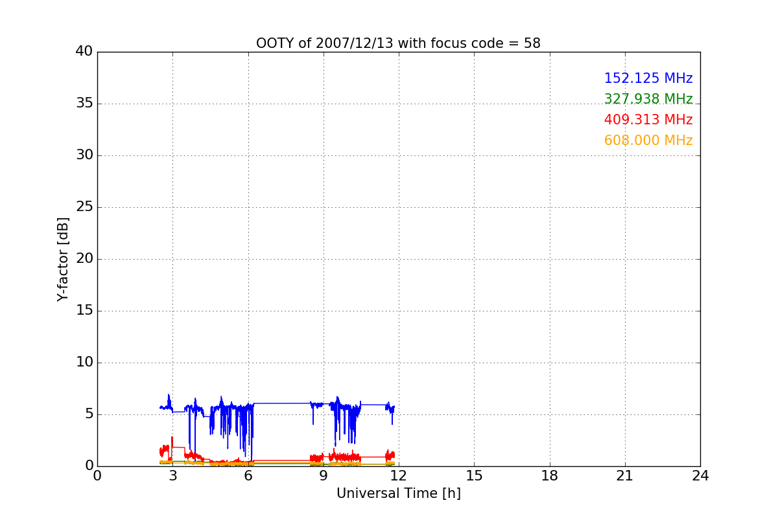Screen dimensions: 778x518
Task: Select the 327.938 MHz legend label
Action: tap(648, 99)
